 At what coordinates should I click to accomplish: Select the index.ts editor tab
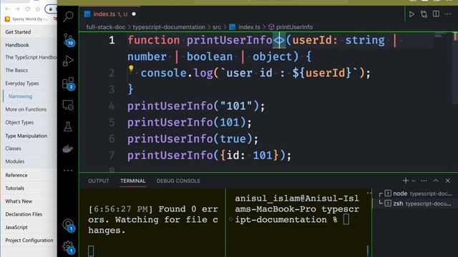click(110, 14)
